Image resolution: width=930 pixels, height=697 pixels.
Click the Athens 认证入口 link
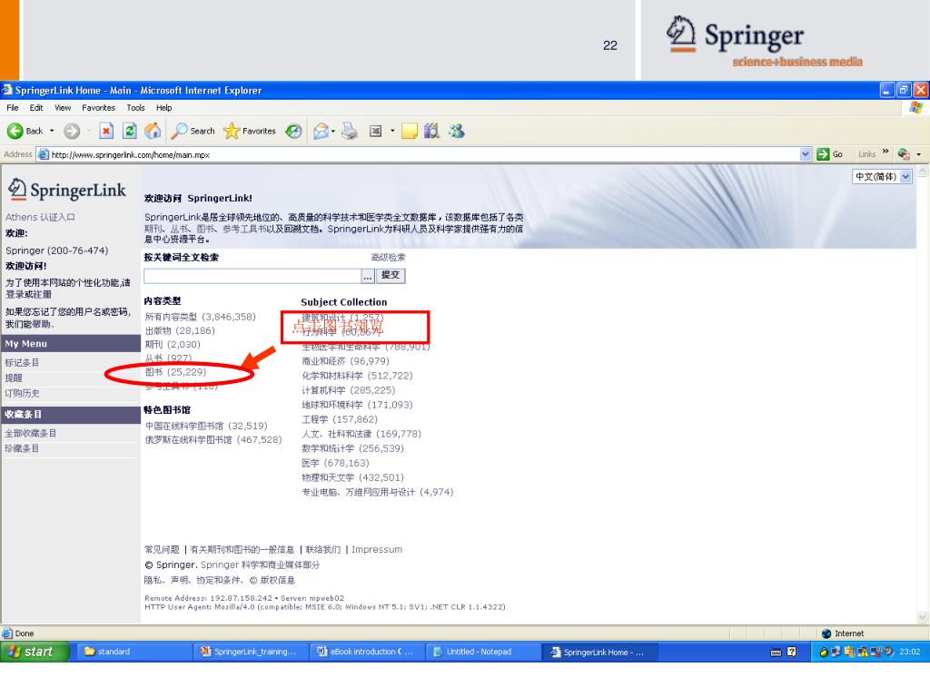(x=40, y=217)
